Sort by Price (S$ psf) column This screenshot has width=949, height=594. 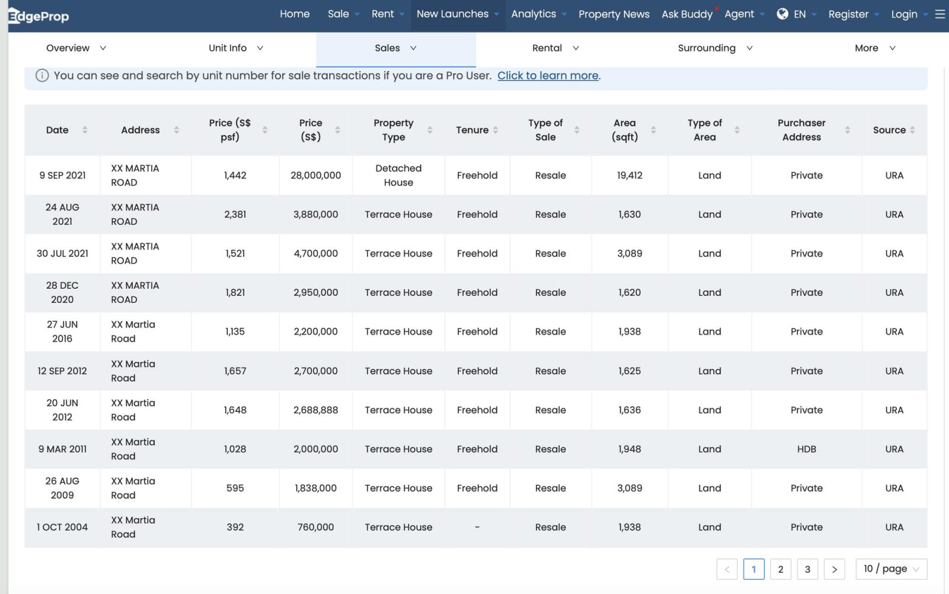[x=265, y=130]
